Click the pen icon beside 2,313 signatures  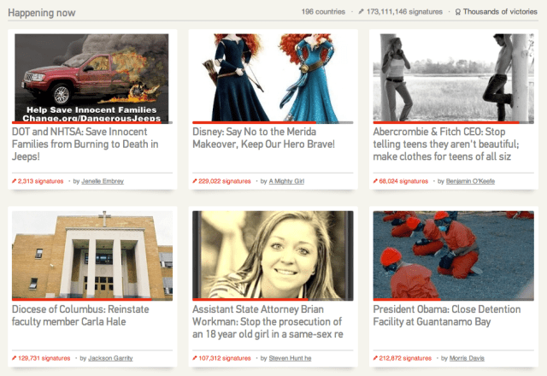click(x=14, y=181)
